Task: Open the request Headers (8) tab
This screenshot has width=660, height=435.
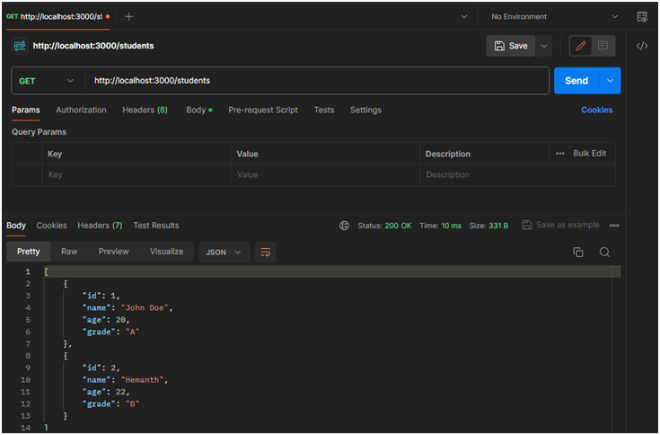Action: (145, 110)
